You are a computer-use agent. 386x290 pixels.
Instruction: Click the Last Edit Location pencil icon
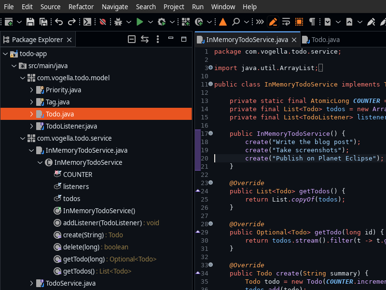point(371,22)
